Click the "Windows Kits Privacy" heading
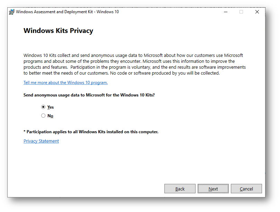 (x=58, y=31)
